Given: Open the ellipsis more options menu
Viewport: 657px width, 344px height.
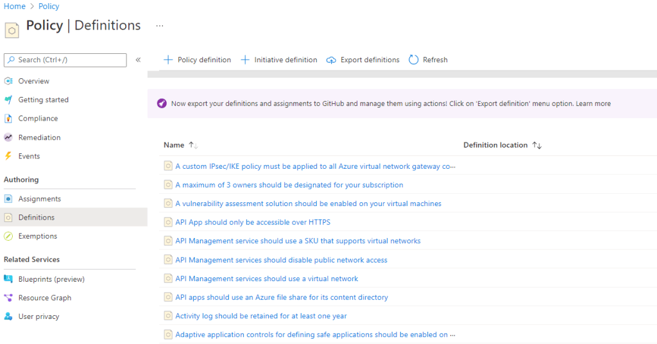Looking at the screenshot, I should point(160,26).
